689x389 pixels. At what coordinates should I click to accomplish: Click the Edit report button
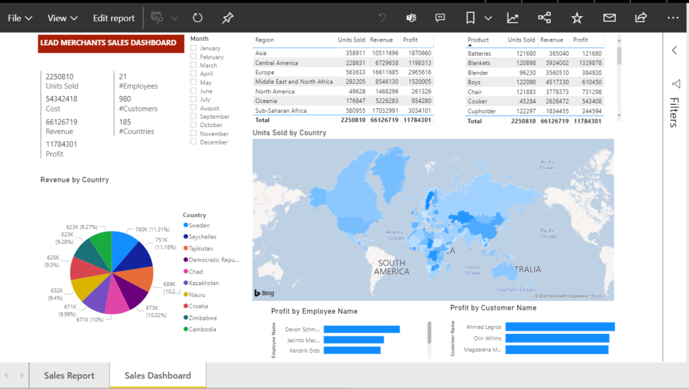(114, 18)
